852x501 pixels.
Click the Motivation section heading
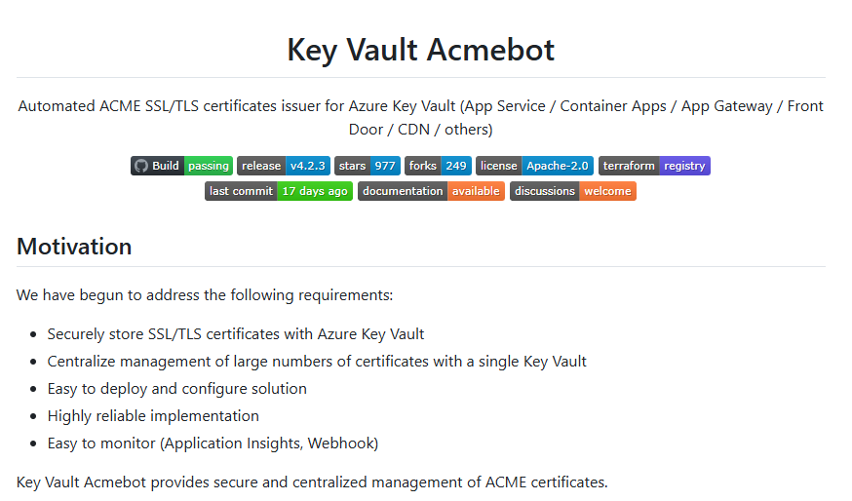click(x=74, y=247)
